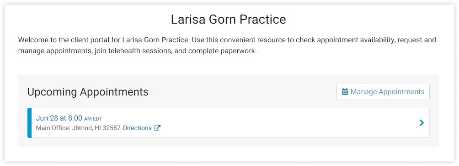Viewport: 459px width, 166px height.
Task: Click the Upcoming Appointments heading
Action: [88, 92]
